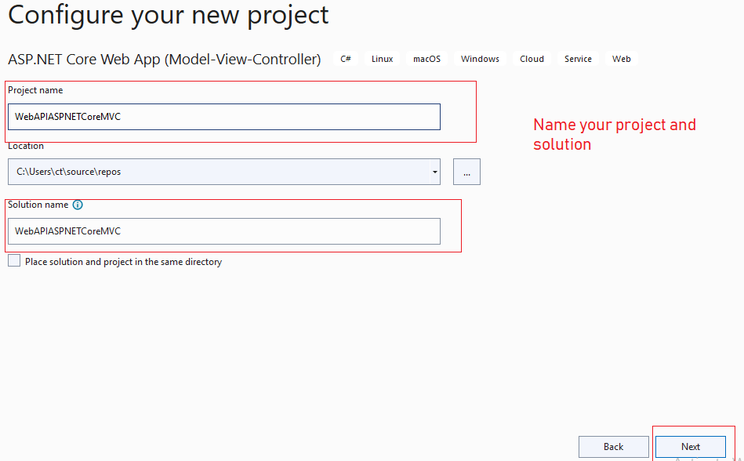This screenshot has height=461, width=744.
Task: Click the Next button
Action: 690,446
